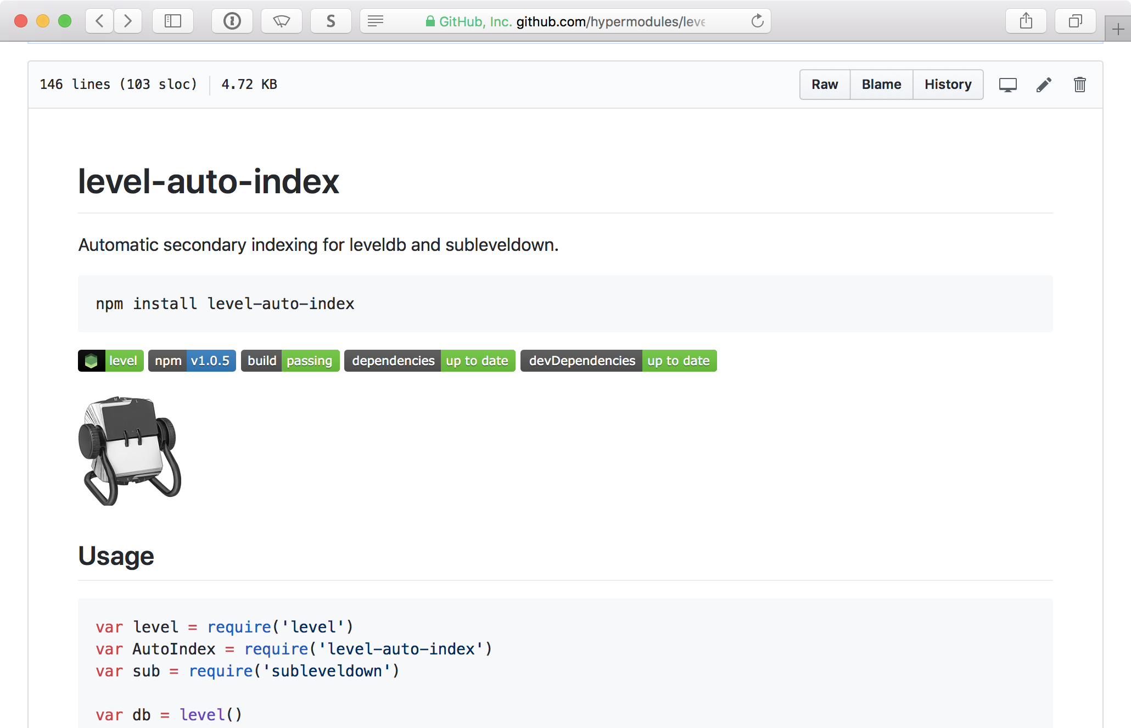Edit the README with the pencil icon

(1044, 85)
